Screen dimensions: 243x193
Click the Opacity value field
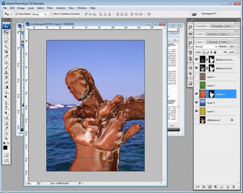point(232,47)
